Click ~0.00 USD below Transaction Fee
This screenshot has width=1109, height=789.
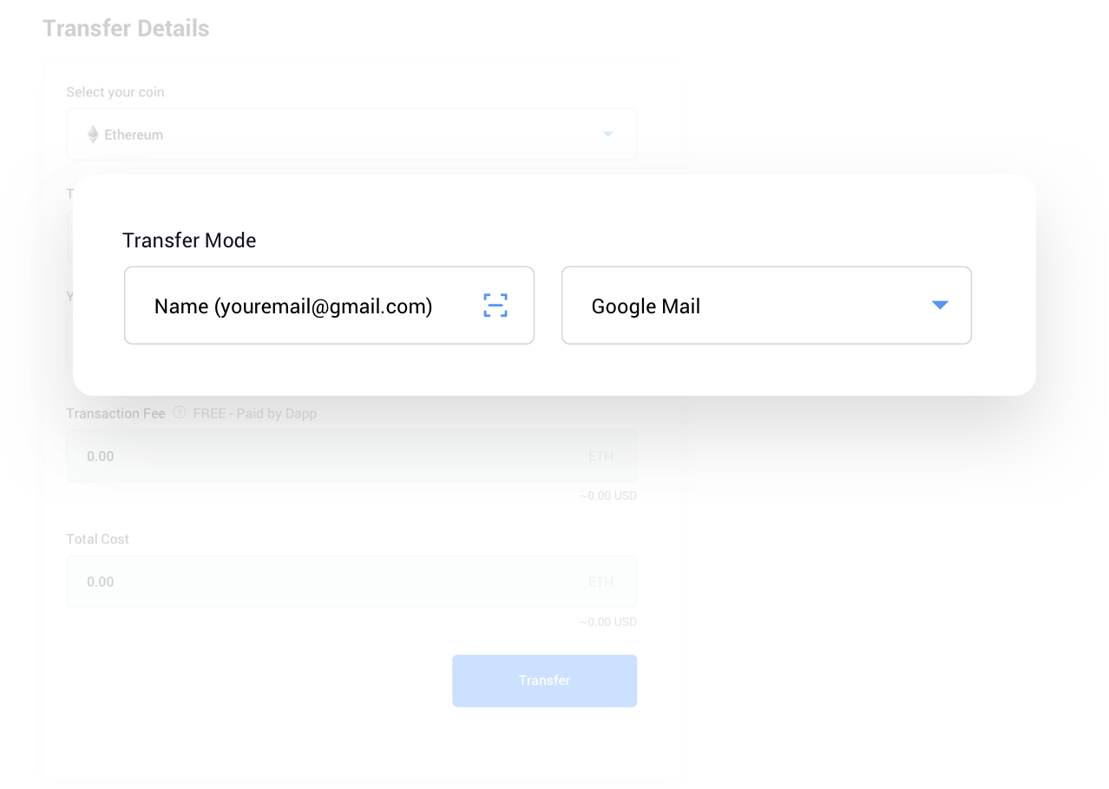tap(608, 496)
